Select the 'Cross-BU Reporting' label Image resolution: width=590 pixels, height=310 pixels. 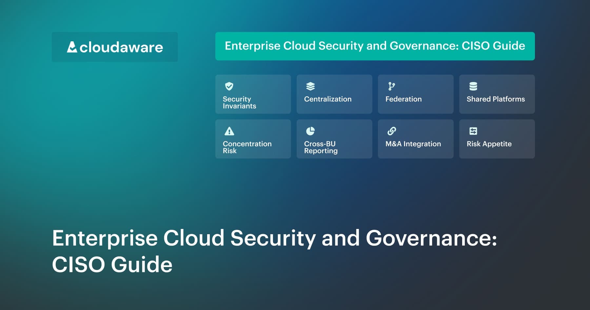321,147
